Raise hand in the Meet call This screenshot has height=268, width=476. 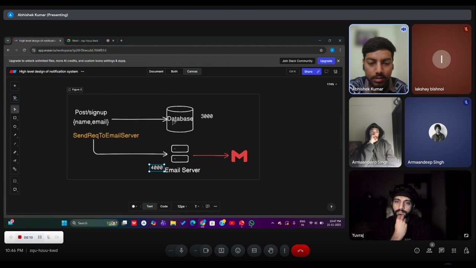pyautogui.click(x=270, y=251)
